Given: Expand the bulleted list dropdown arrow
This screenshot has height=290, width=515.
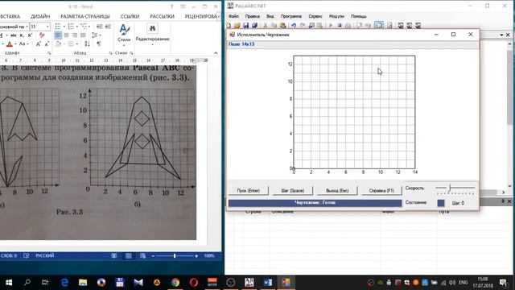Looking at the screenshot, I should (x=64, y=27).
